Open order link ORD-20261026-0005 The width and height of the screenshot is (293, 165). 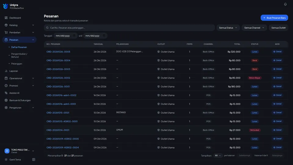pyautogui.click(x=58, y=52)
